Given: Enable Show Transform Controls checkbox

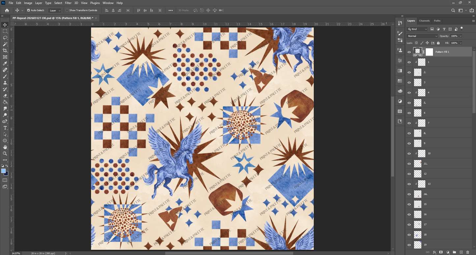Looking at the screenshot, I should (67, 10).
